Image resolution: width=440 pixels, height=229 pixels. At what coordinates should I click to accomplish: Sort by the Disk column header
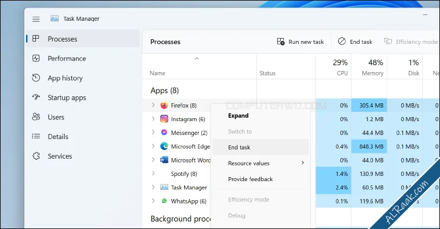(x=413, y=73)
